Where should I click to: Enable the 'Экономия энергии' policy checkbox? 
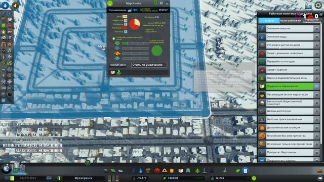[x=317, y=28]
